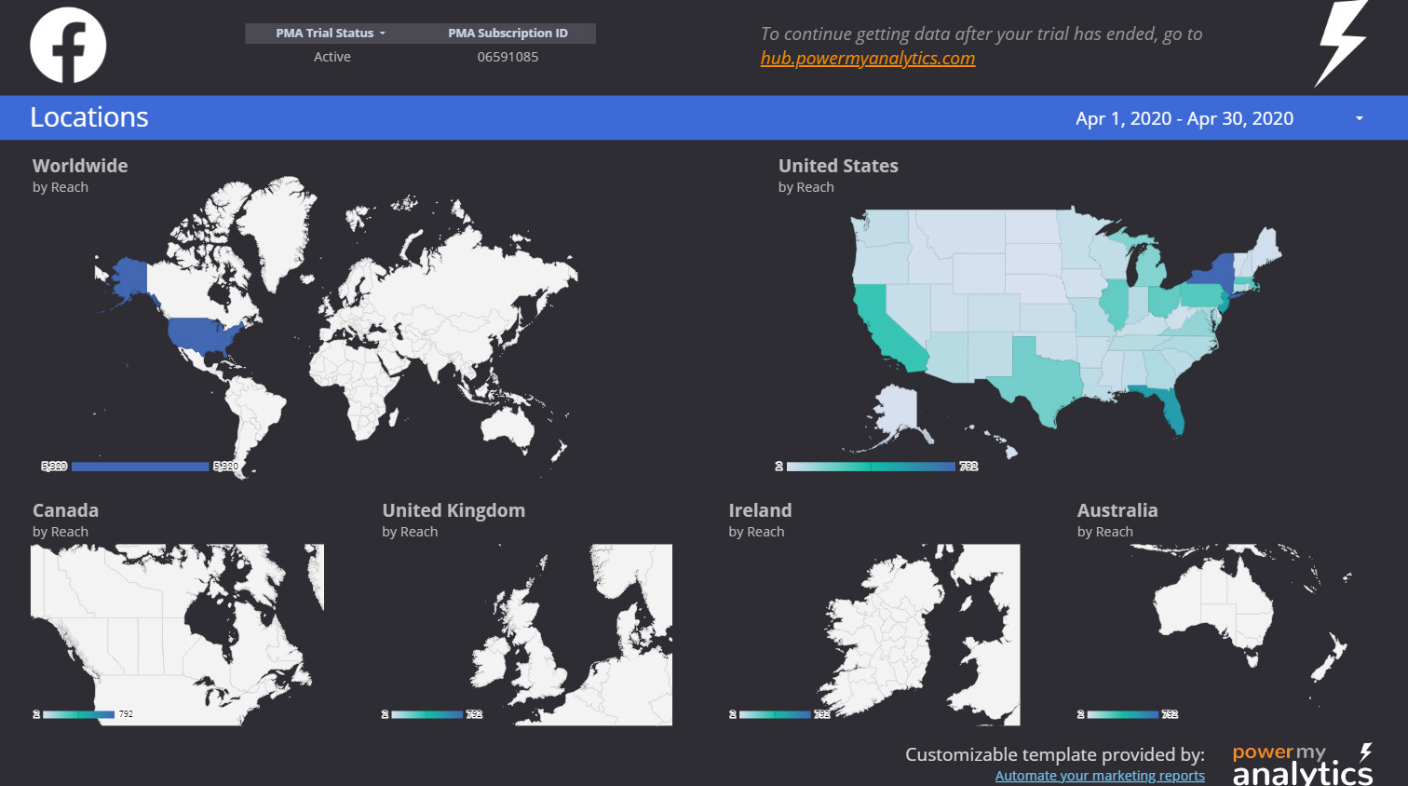Click the Ireland reach legend bar
Screen dimensions: 1408x786
point(775,714)
